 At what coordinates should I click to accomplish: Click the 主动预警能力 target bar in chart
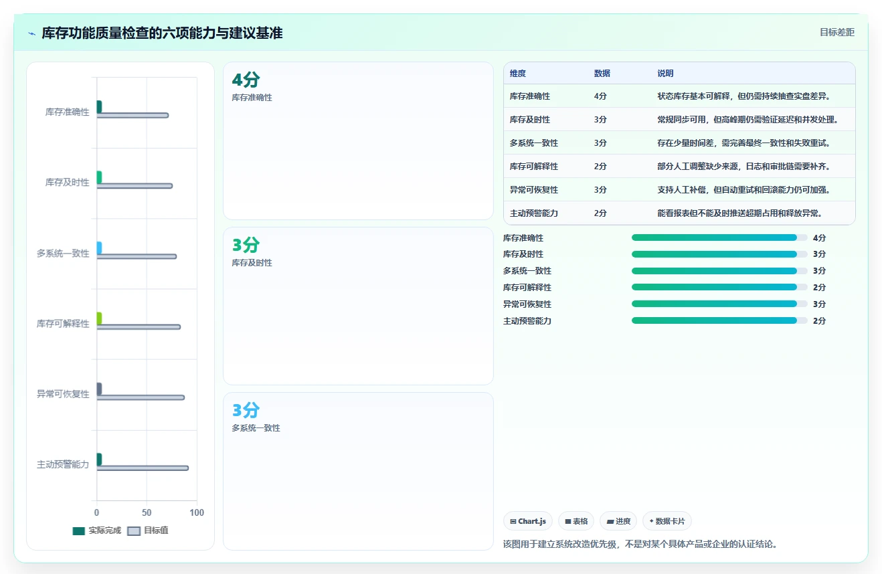click(x=143, y=468)
